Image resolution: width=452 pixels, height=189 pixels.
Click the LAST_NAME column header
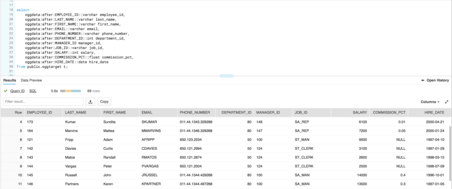pos(75,112)
